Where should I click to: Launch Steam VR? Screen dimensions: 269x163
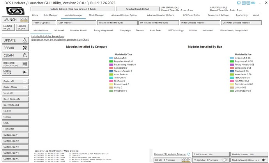click(15, 93)
